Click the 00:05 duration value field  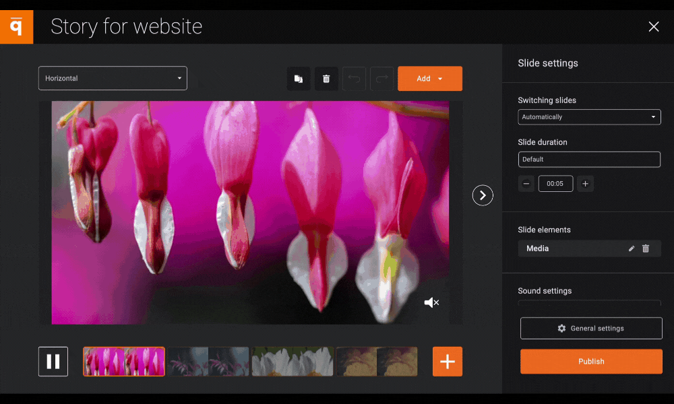[x=555, y=184]
